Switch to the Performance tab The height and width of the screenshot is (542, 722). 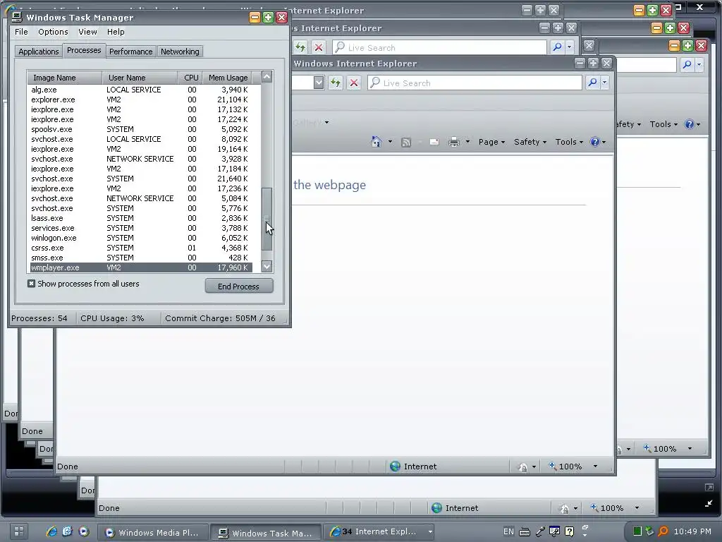point(130,52)
